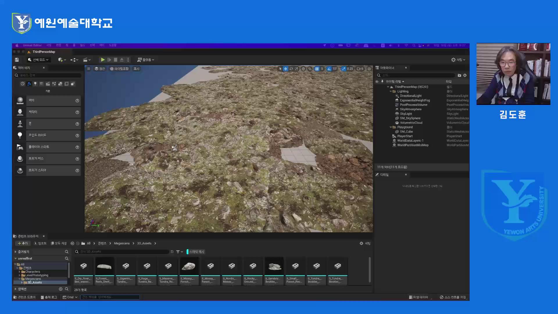Click the Save All button in Content Browser
The height and width of the screenshot is (314, 558).
click(59, 243)
